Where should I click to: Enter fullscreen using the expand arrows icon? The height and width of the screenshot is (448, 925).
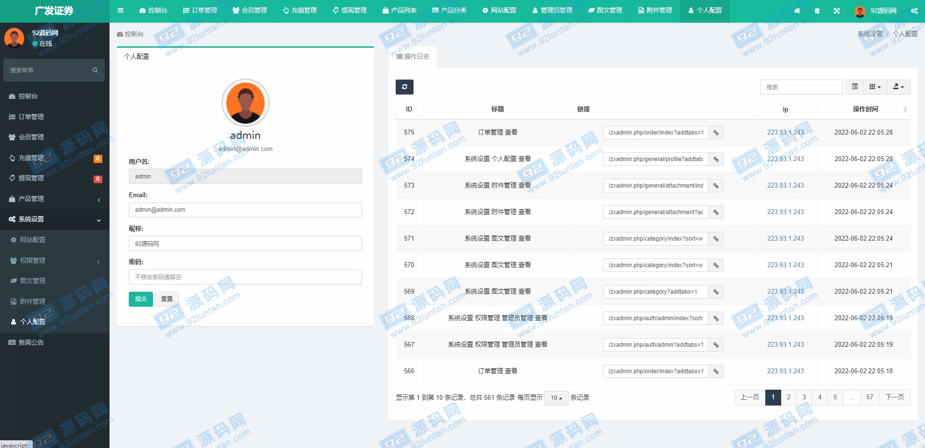[837, 11]
